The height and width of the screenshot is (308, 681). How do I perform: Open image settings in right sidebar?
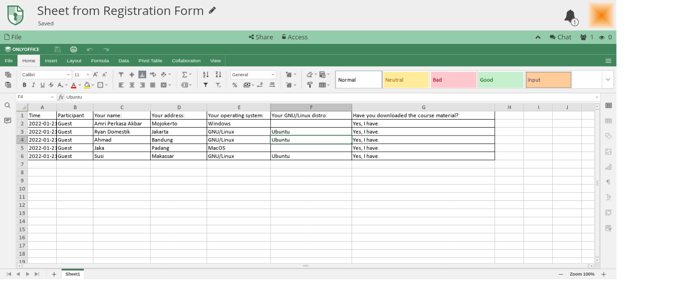(608, 152)
